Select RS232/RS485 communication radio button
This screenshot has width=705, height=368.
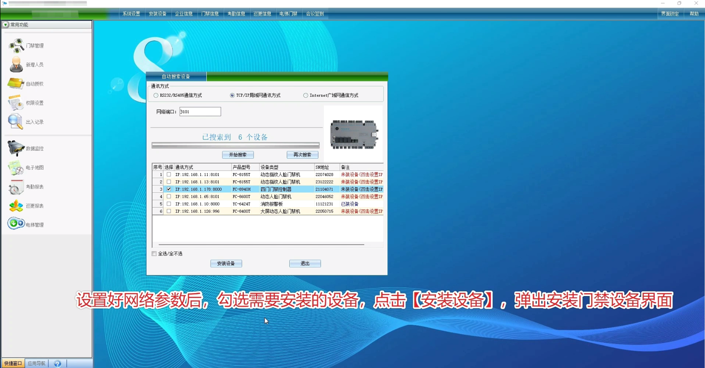(156, 96)
